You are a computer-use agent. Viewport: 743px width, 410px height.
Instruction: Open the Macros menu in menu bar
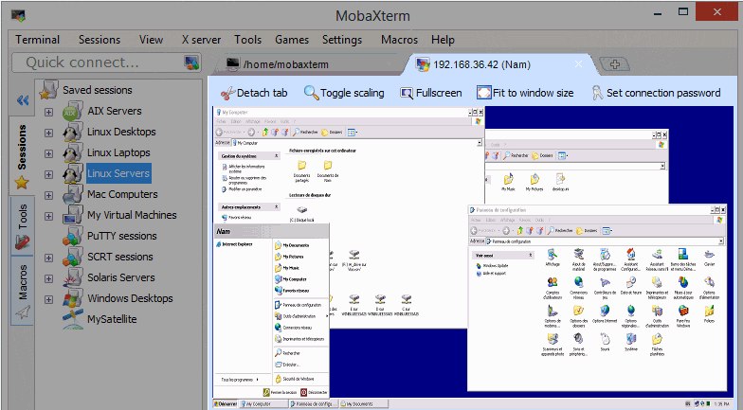click(399, 40)
